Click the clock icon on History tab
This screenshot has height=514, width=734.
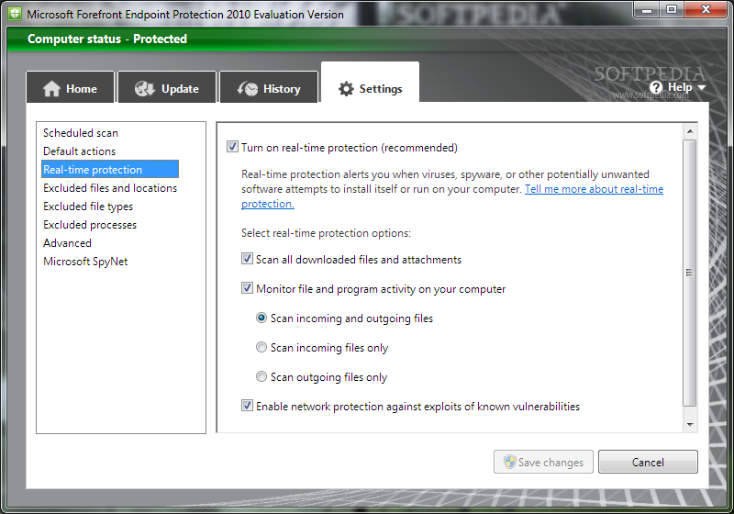(247, 88)
